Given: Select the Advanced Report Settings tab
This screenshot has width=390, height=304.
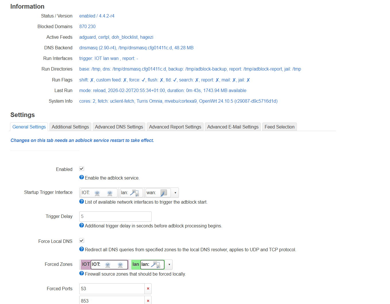Looking at the screenshot, I should coord(175,127).
